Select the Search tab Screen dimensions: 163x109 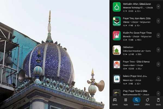point(136,102)
